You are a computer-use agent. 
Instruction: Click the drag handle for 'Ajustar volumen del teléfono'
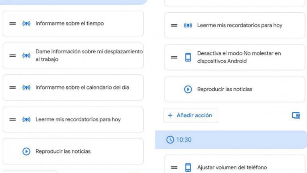(174, 167)
